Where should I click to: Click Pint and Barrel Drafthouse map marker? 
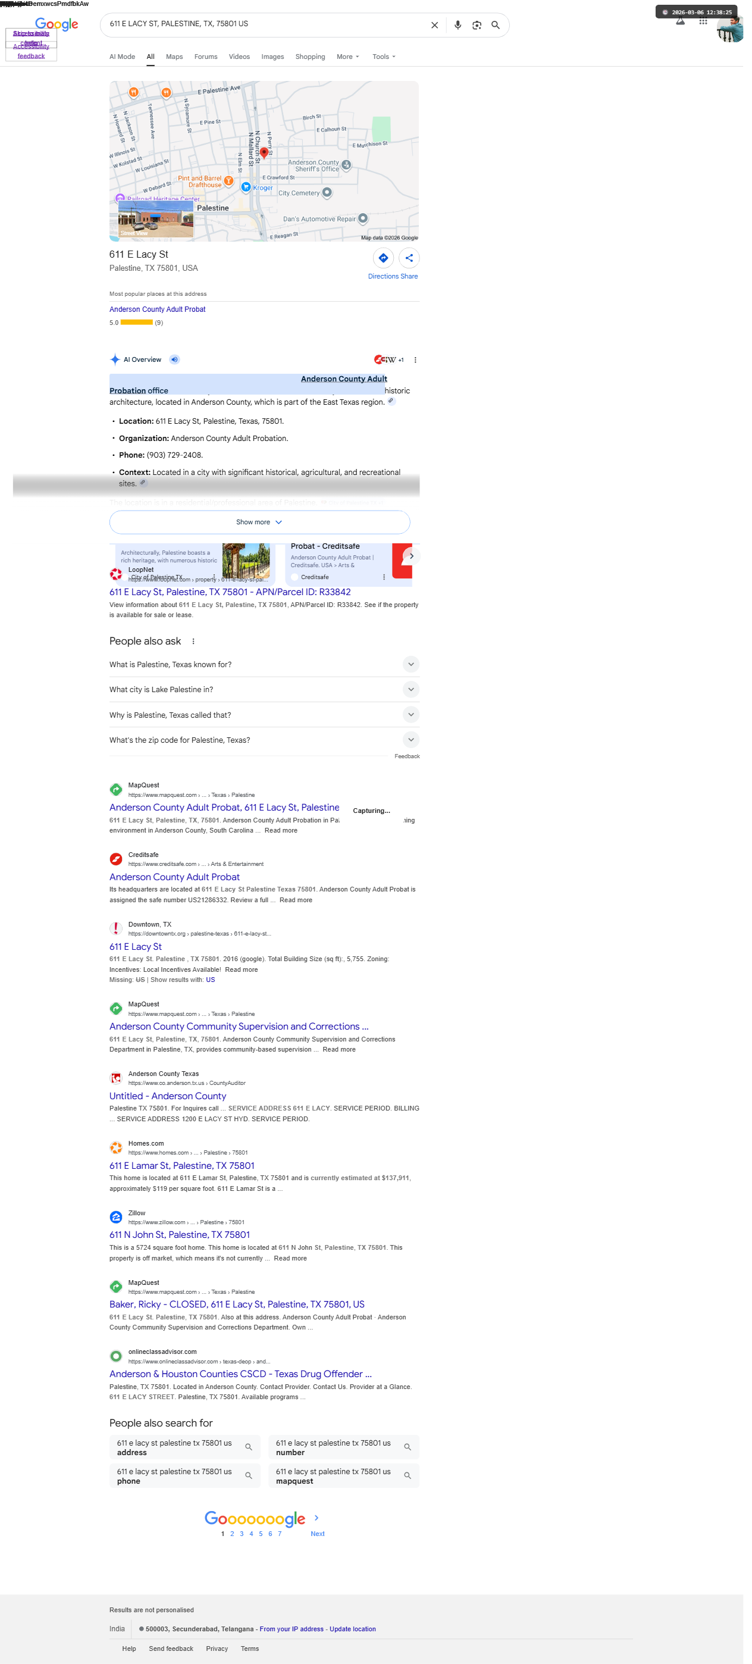[228, 182]
